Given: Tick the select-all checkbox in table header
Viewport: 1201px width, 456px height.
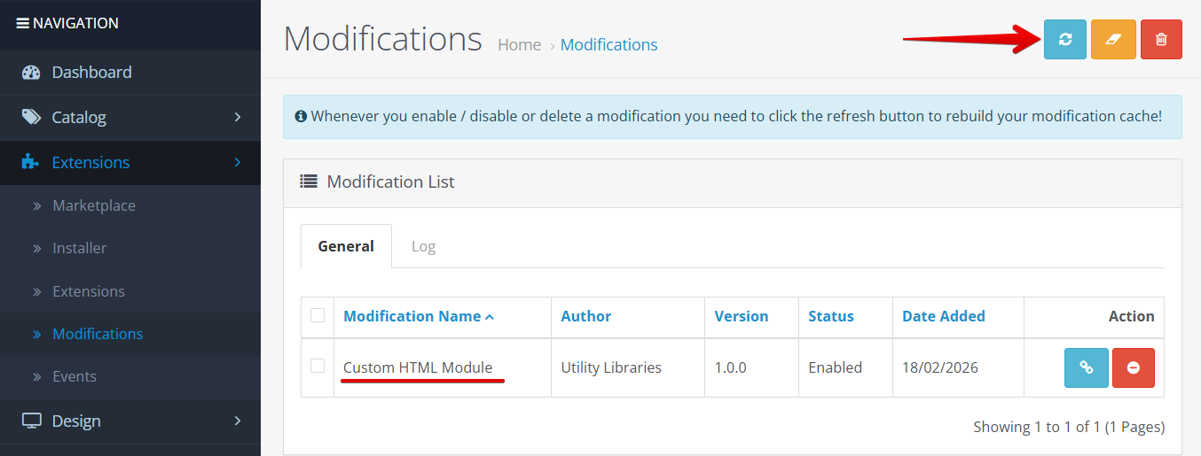Looking at the screenshot, I should [x=318, y=315].
